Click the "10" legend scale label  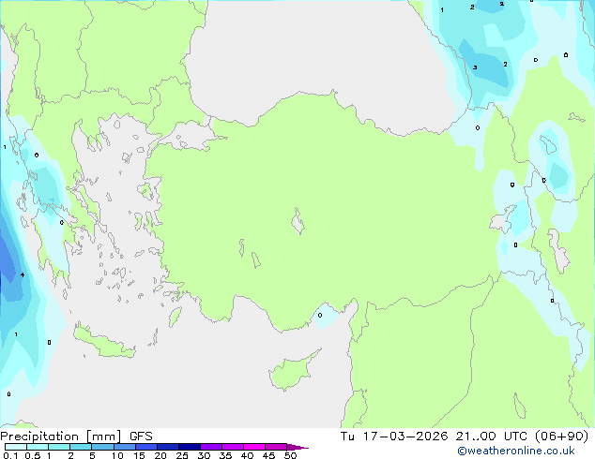coord(117,455)
